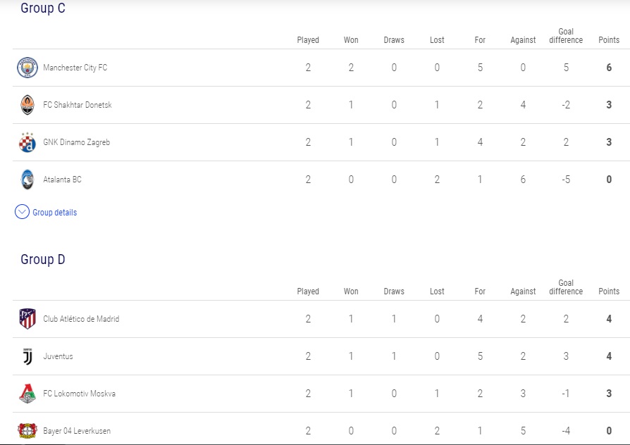Open the Group details link text

(x=55, y=213)
